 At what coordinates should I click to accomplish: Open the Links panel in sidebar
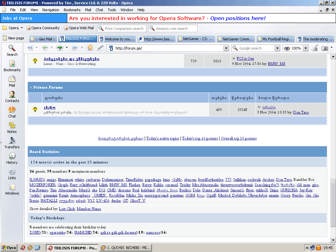click(12, 174)
